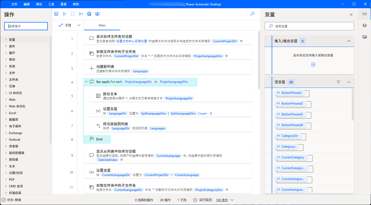Click the flow variables list scrollbar
Image resolution: width=371 pixels, height=205 pixels.
click(x=353, y=105)
